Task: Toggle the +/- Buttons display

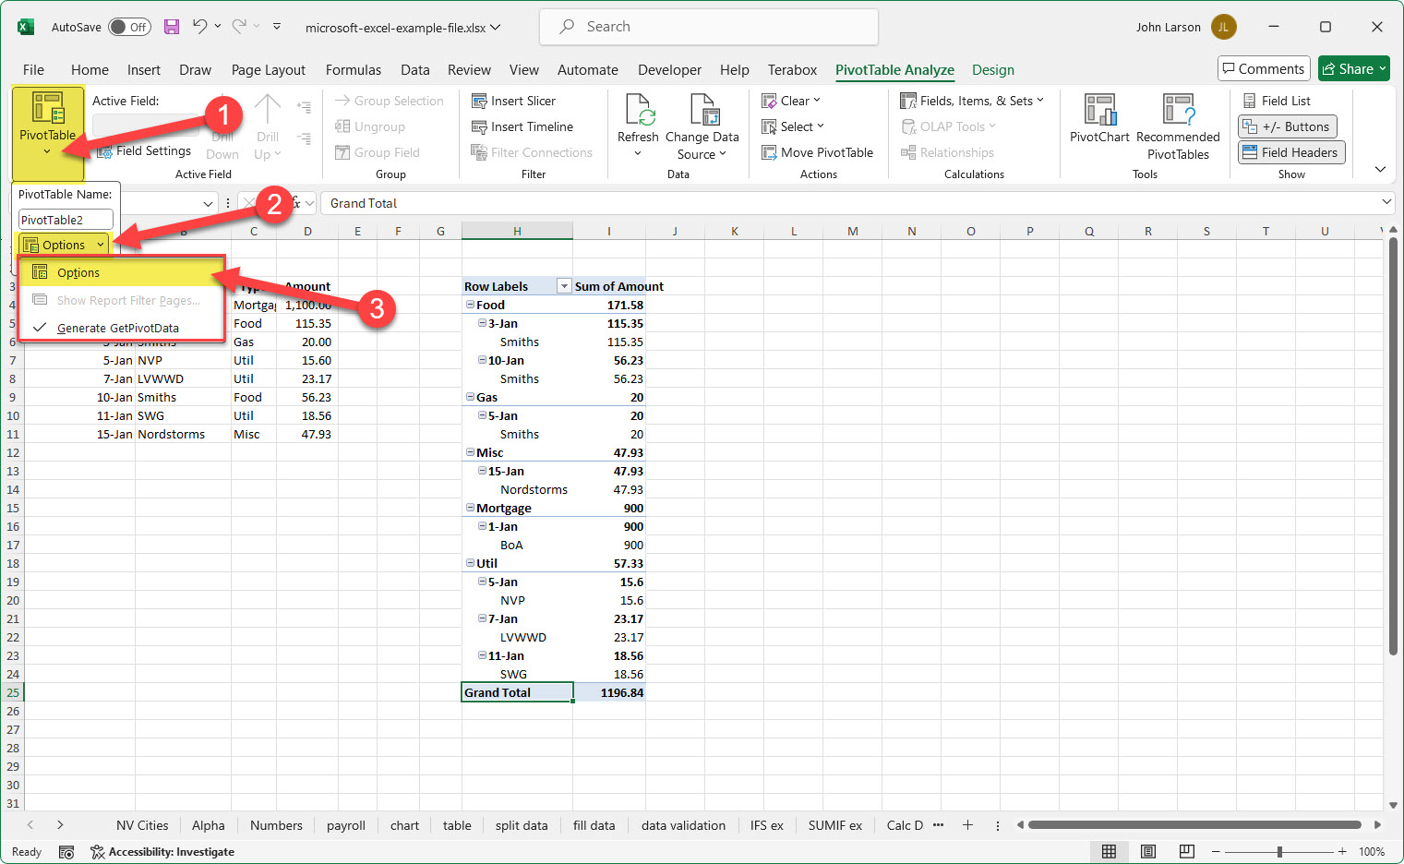Action: click(x=1287, y=126)
